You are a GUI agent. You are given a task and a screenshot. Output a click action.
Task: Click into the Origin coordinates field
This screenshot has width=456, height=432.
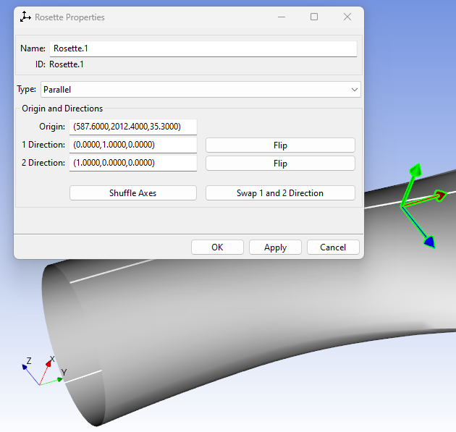point(133,127)
